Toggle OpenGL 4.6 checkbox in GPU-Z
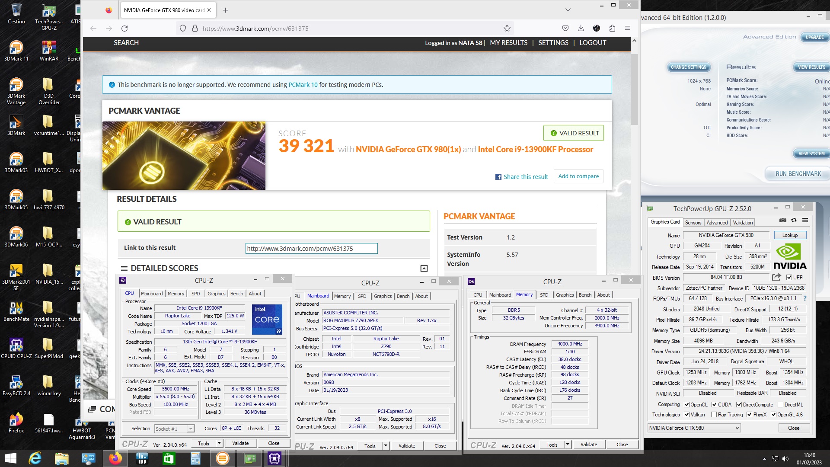This screenshot has width=830, height=467. [x=773, y=415]
